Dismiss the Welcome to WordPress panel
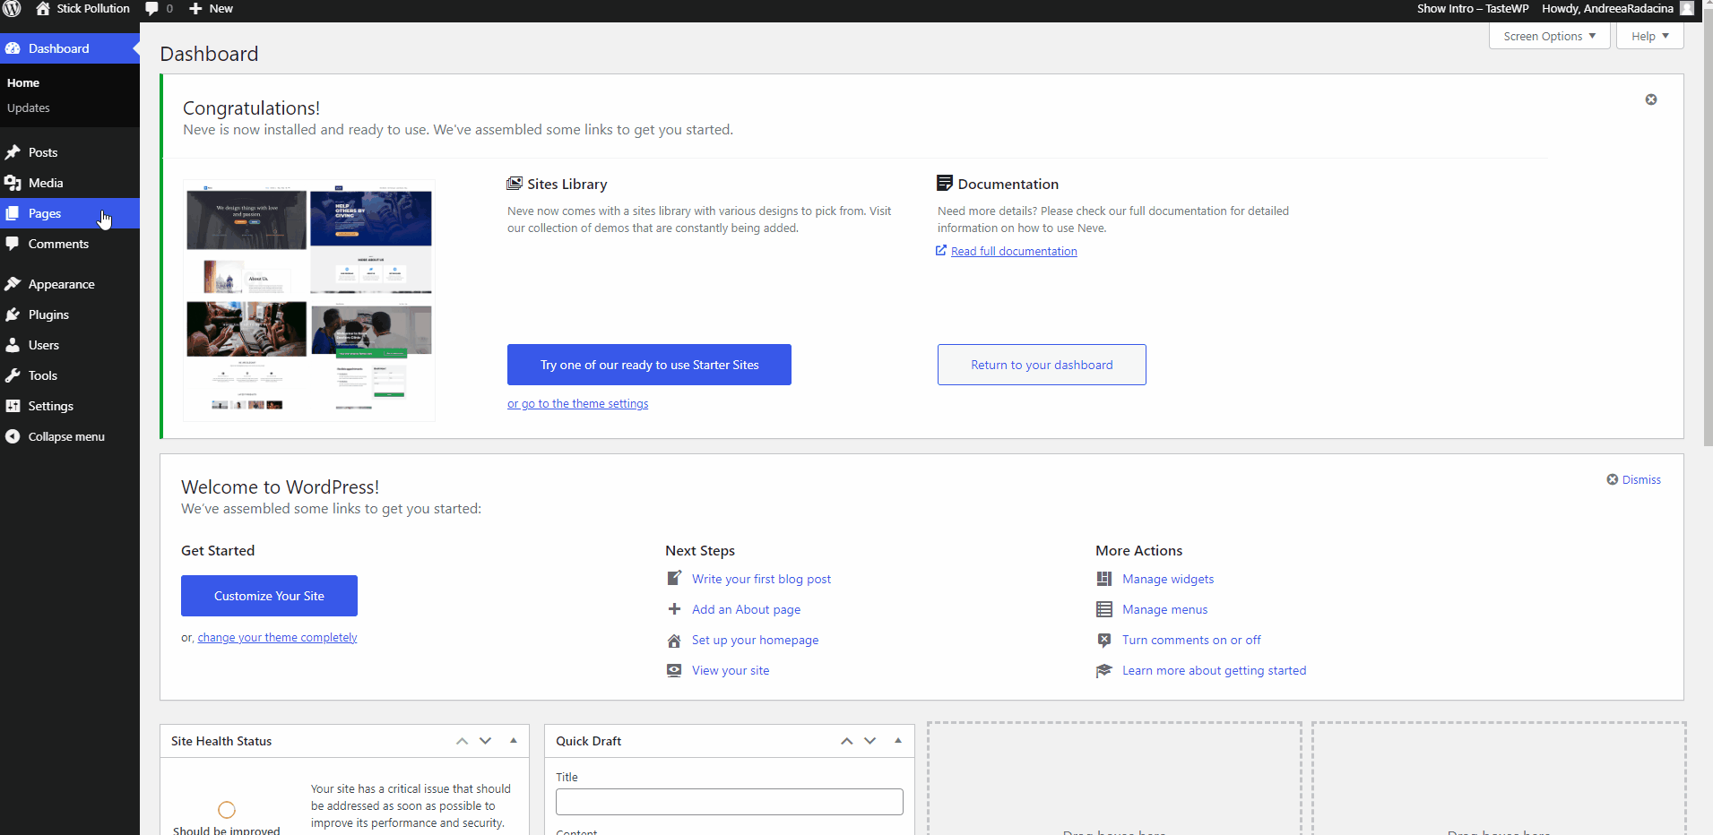Image resolution: width=1713 pixels, height=835 pixels. click(x=1633, y=479)
